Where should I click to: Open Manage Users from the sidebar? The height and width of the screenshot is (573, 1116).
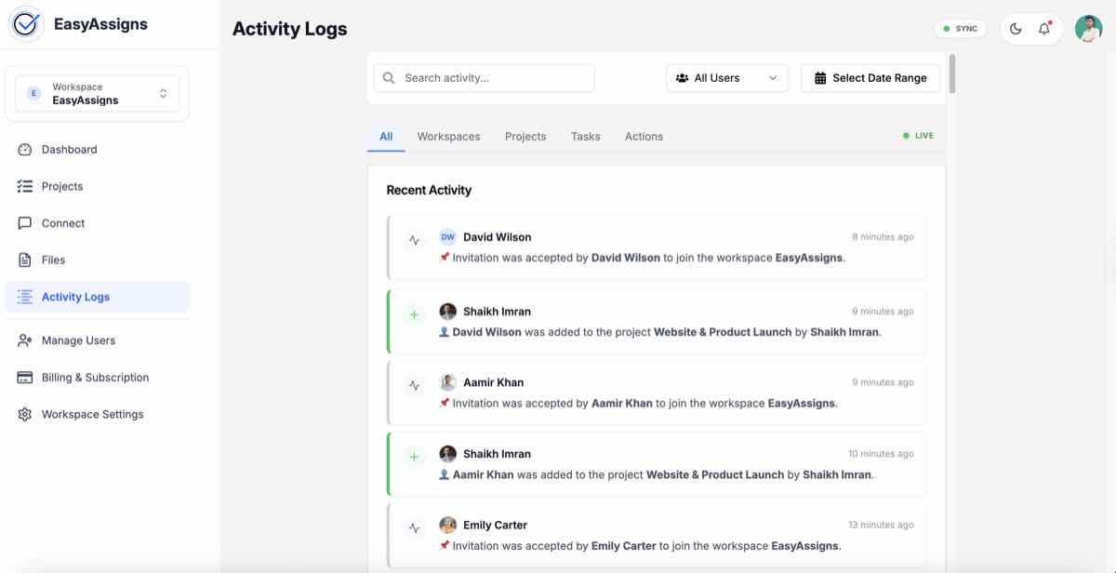(79, 340)
